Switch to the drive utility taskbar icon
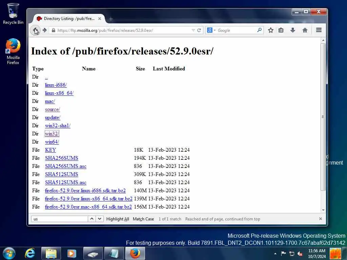347x260 pixels. click(93, 253)
